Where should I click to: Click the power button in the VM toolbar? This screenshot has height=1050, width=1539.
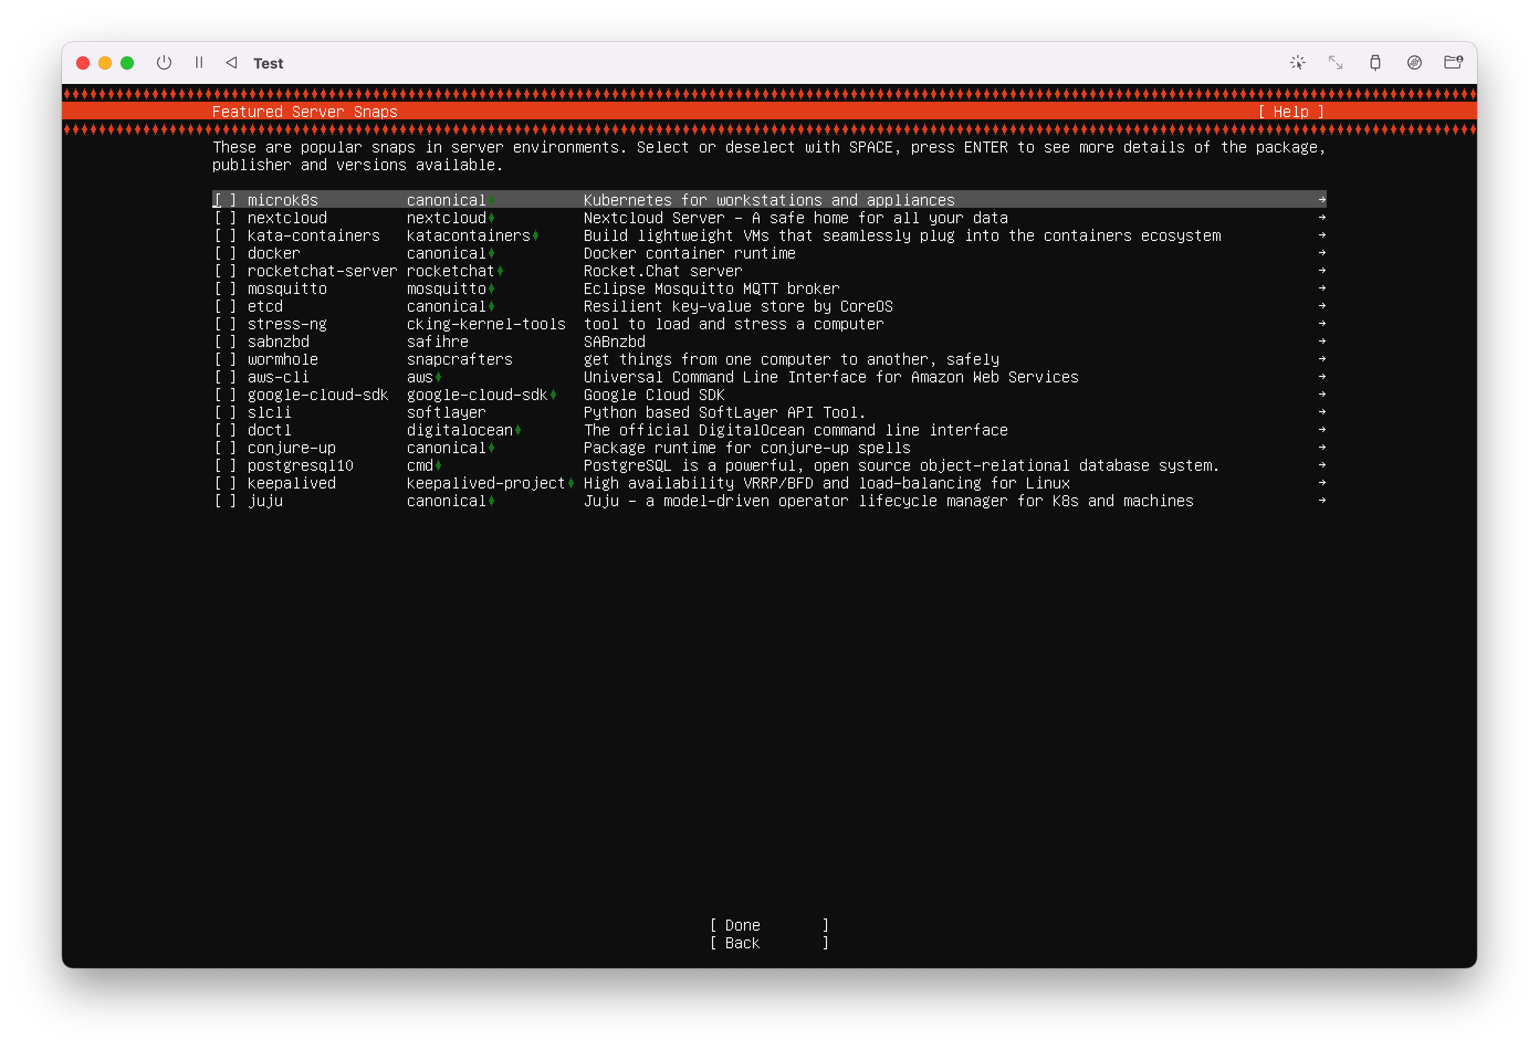[164, 63]
